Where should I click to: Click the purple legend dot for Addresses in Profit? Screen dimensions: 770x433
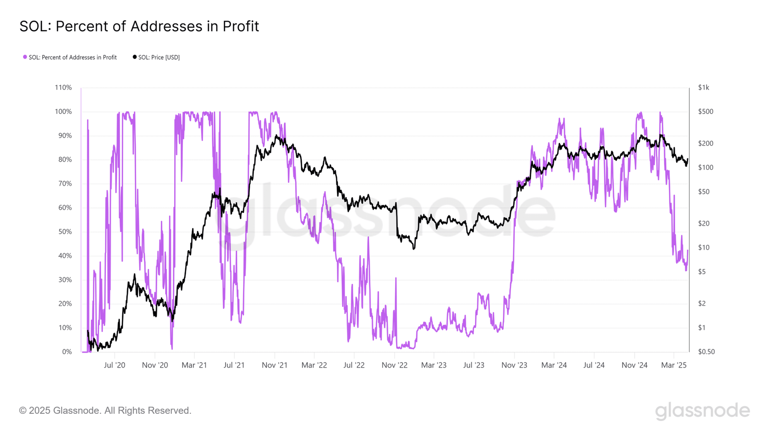point(25,57)
